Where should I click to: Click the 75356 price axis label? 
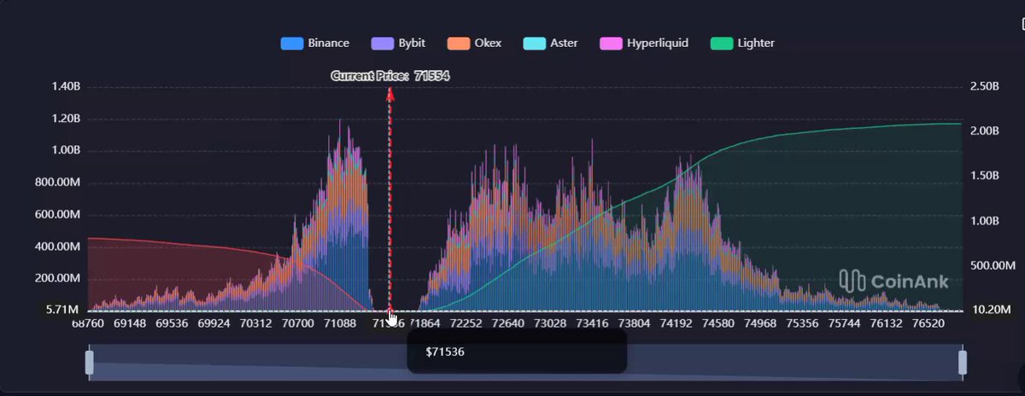[x=801, y=324]
